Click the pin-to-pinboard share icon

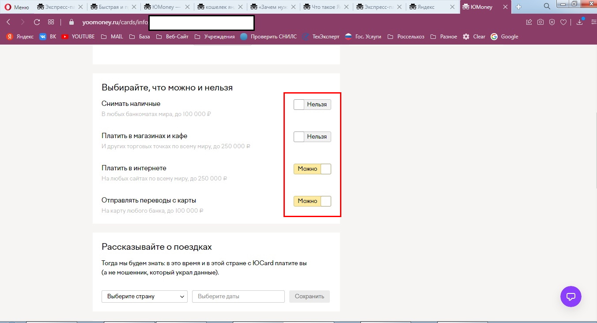[529, 21]
